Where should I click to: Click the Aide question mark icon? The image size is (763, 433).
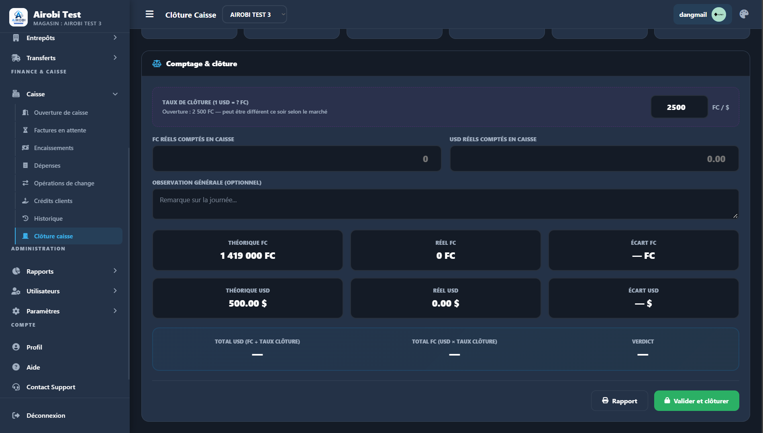click(16, 367)
